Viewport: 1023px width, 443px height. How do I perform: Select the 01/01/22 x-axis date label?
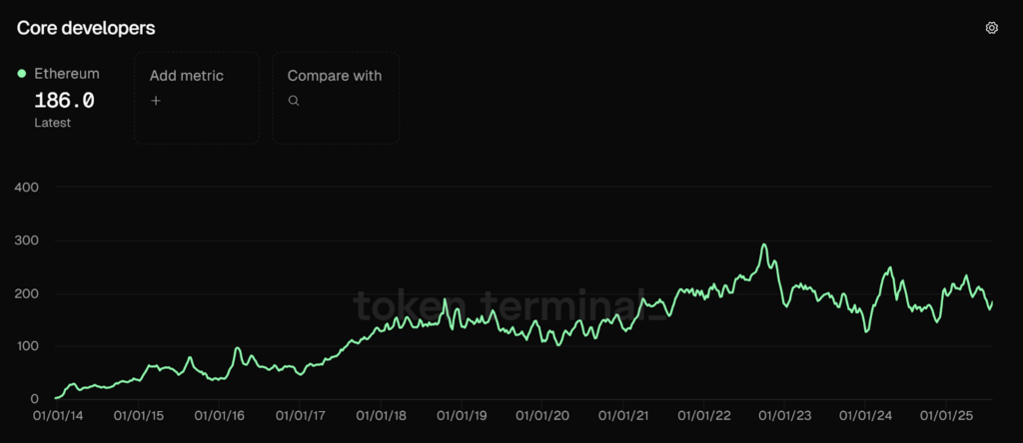click(706, 414)
